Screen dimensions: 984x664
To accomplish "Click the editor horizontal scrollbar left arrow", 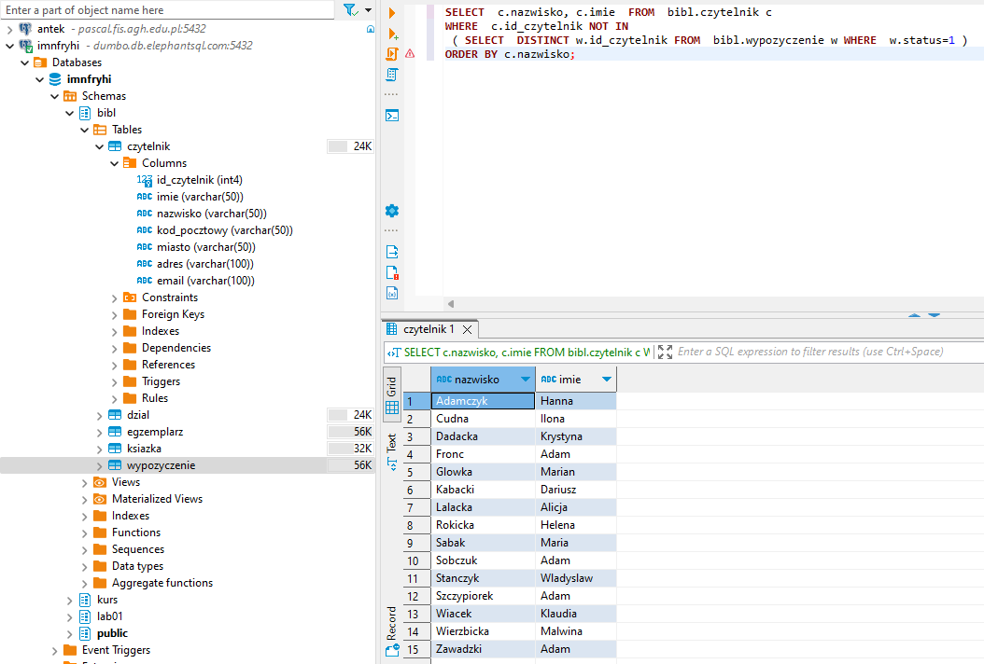I will coord(451,304).
